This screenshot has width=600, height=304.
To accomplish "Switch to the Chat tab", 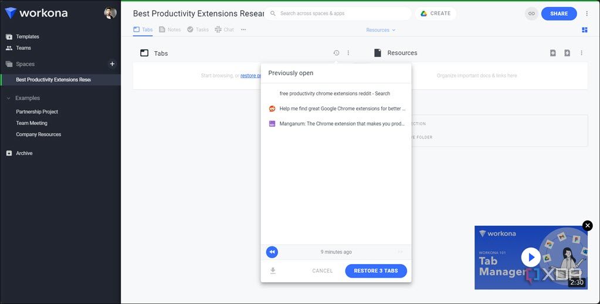I will click(x=224, y=30).
